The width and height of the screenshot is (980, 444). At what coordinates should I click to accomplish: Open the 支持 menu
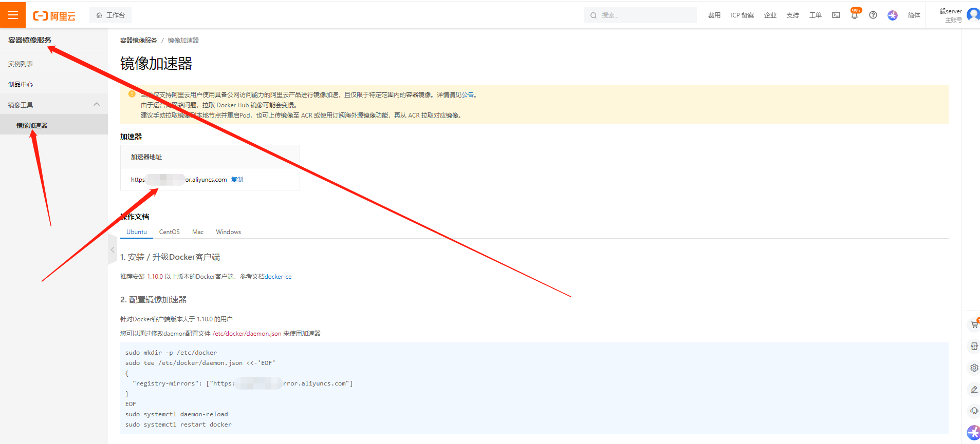point(793,15)
